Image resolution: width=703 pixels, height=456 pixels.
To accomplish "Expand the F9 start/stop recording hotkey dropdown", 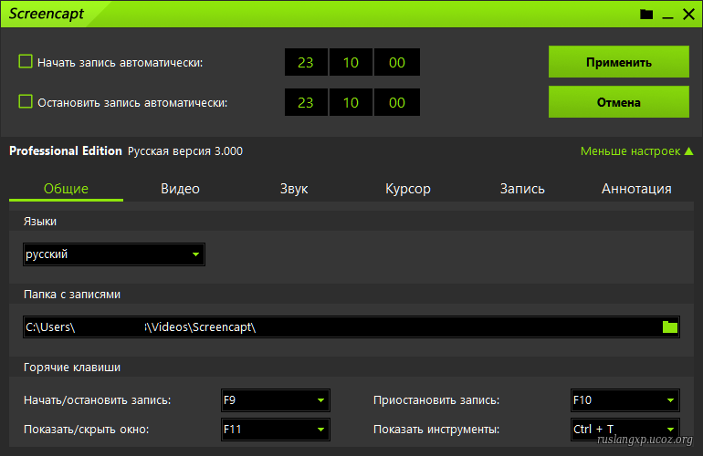I will [x=275, y=400].
